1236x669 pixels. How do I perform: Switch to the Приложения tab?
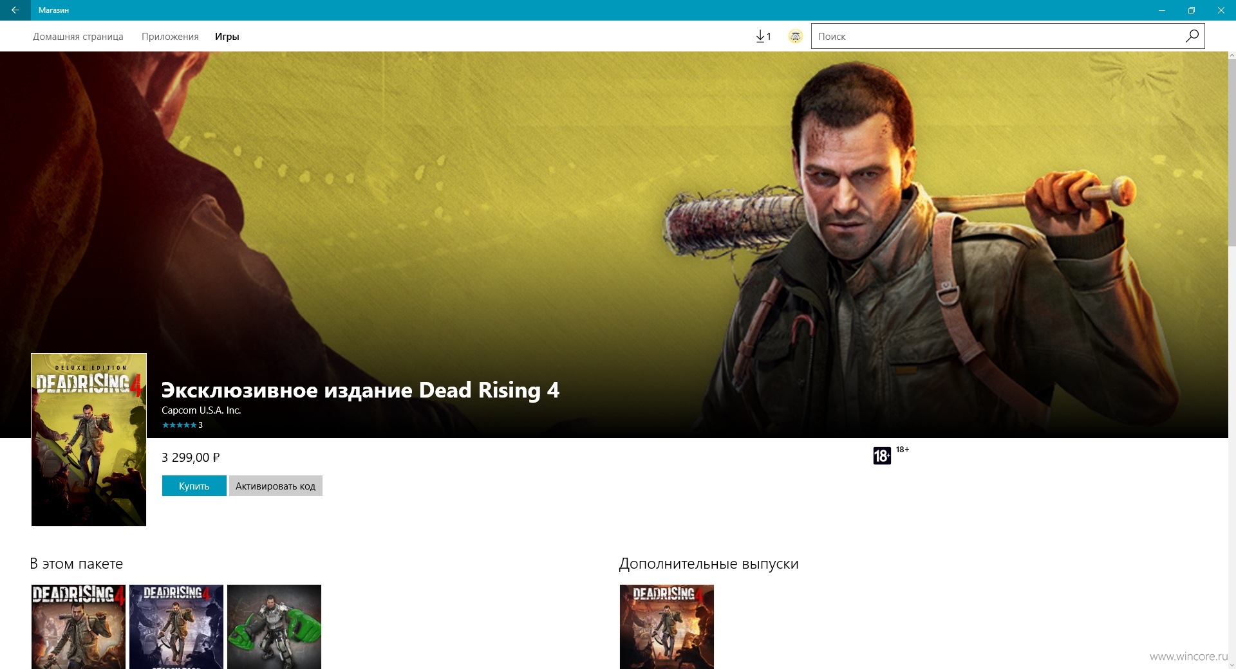170,37
